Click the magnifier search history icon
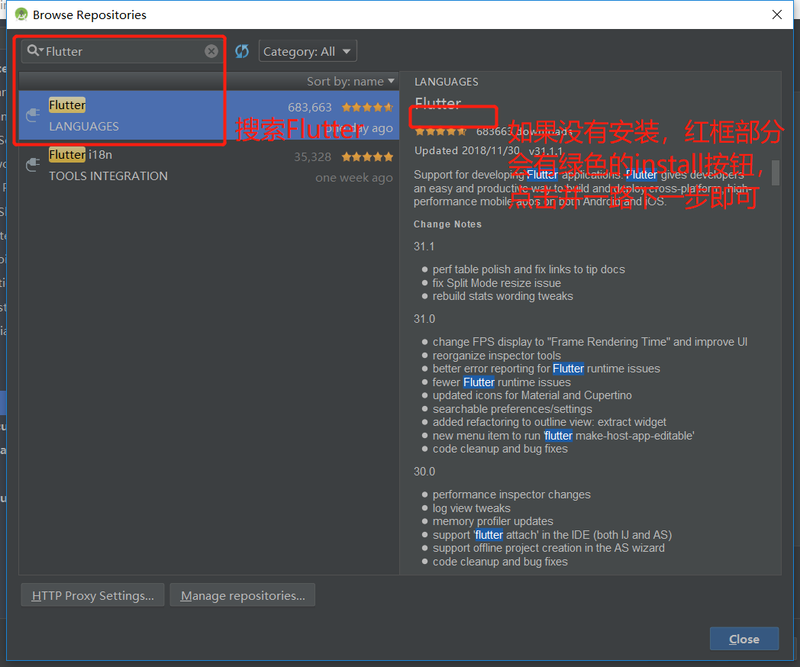Screen dimensions: 800x667 click(x=34, y=51)
